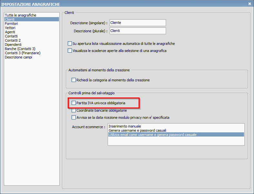Screen dimensions: 254x194
Task: Select Vettori from the left list
Action: coord(10,28)
